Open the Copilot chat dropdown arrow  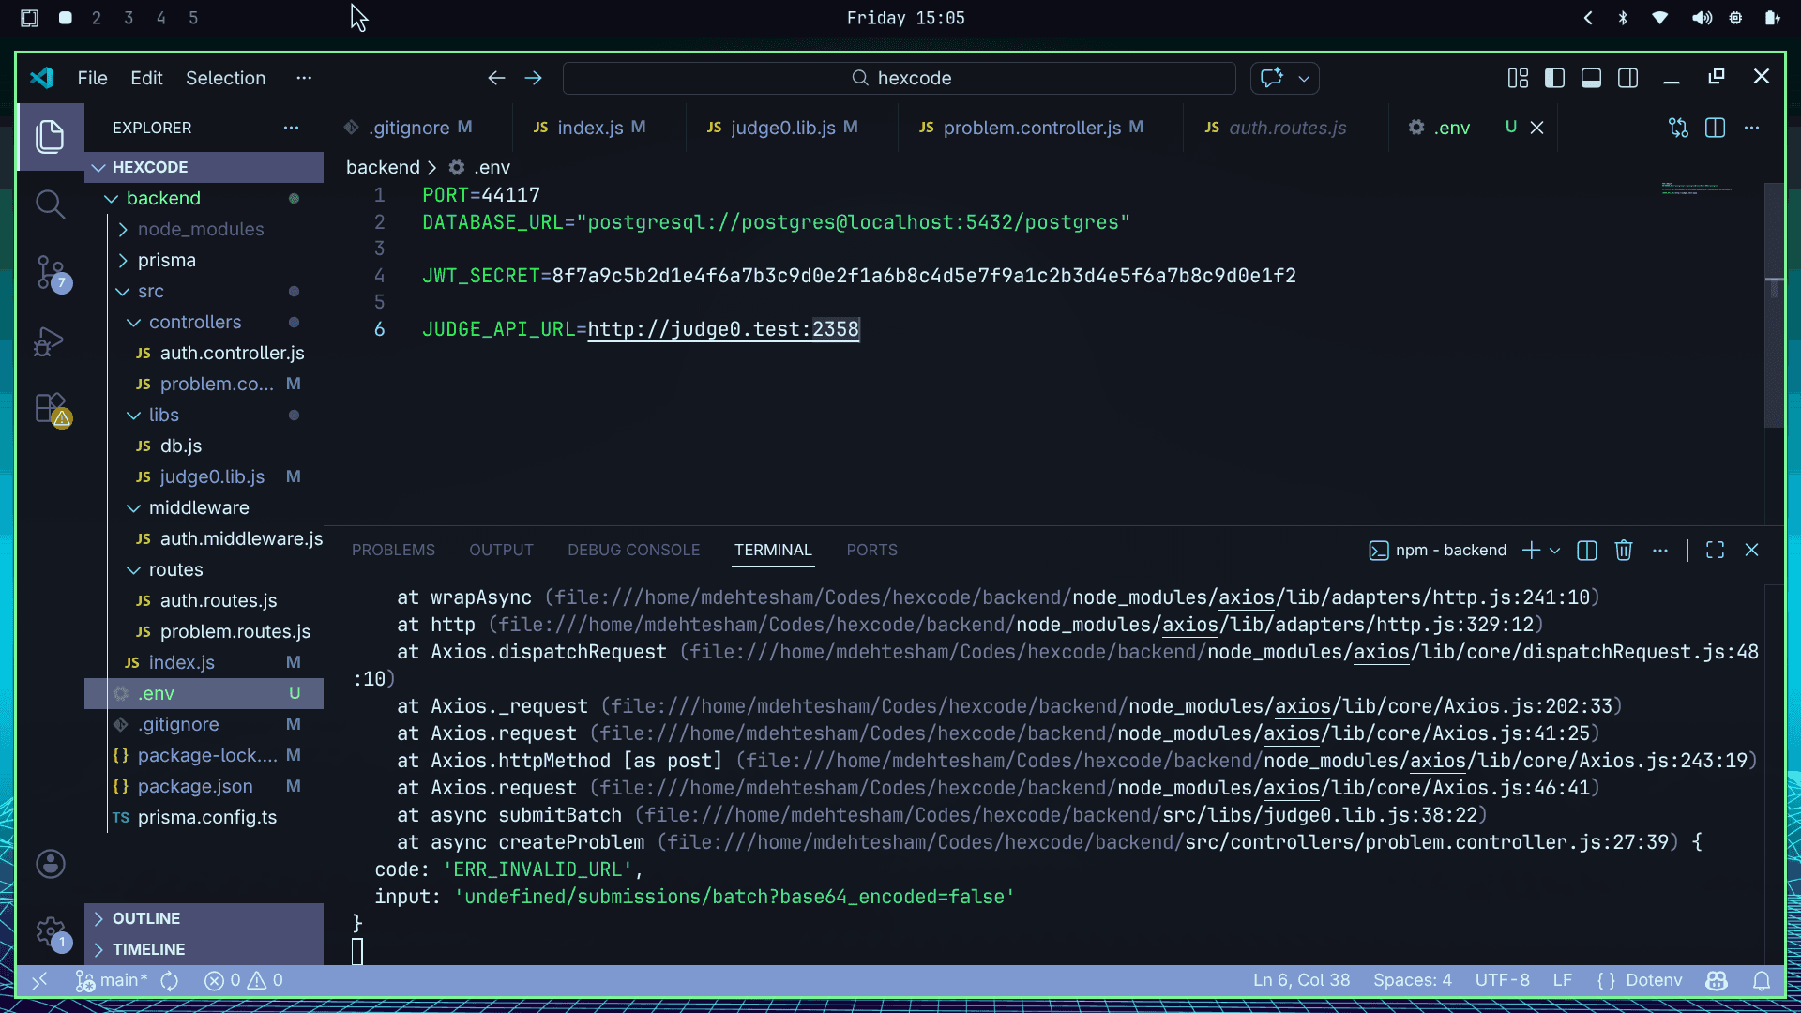pyautogui.click(x=1304, y=78)
